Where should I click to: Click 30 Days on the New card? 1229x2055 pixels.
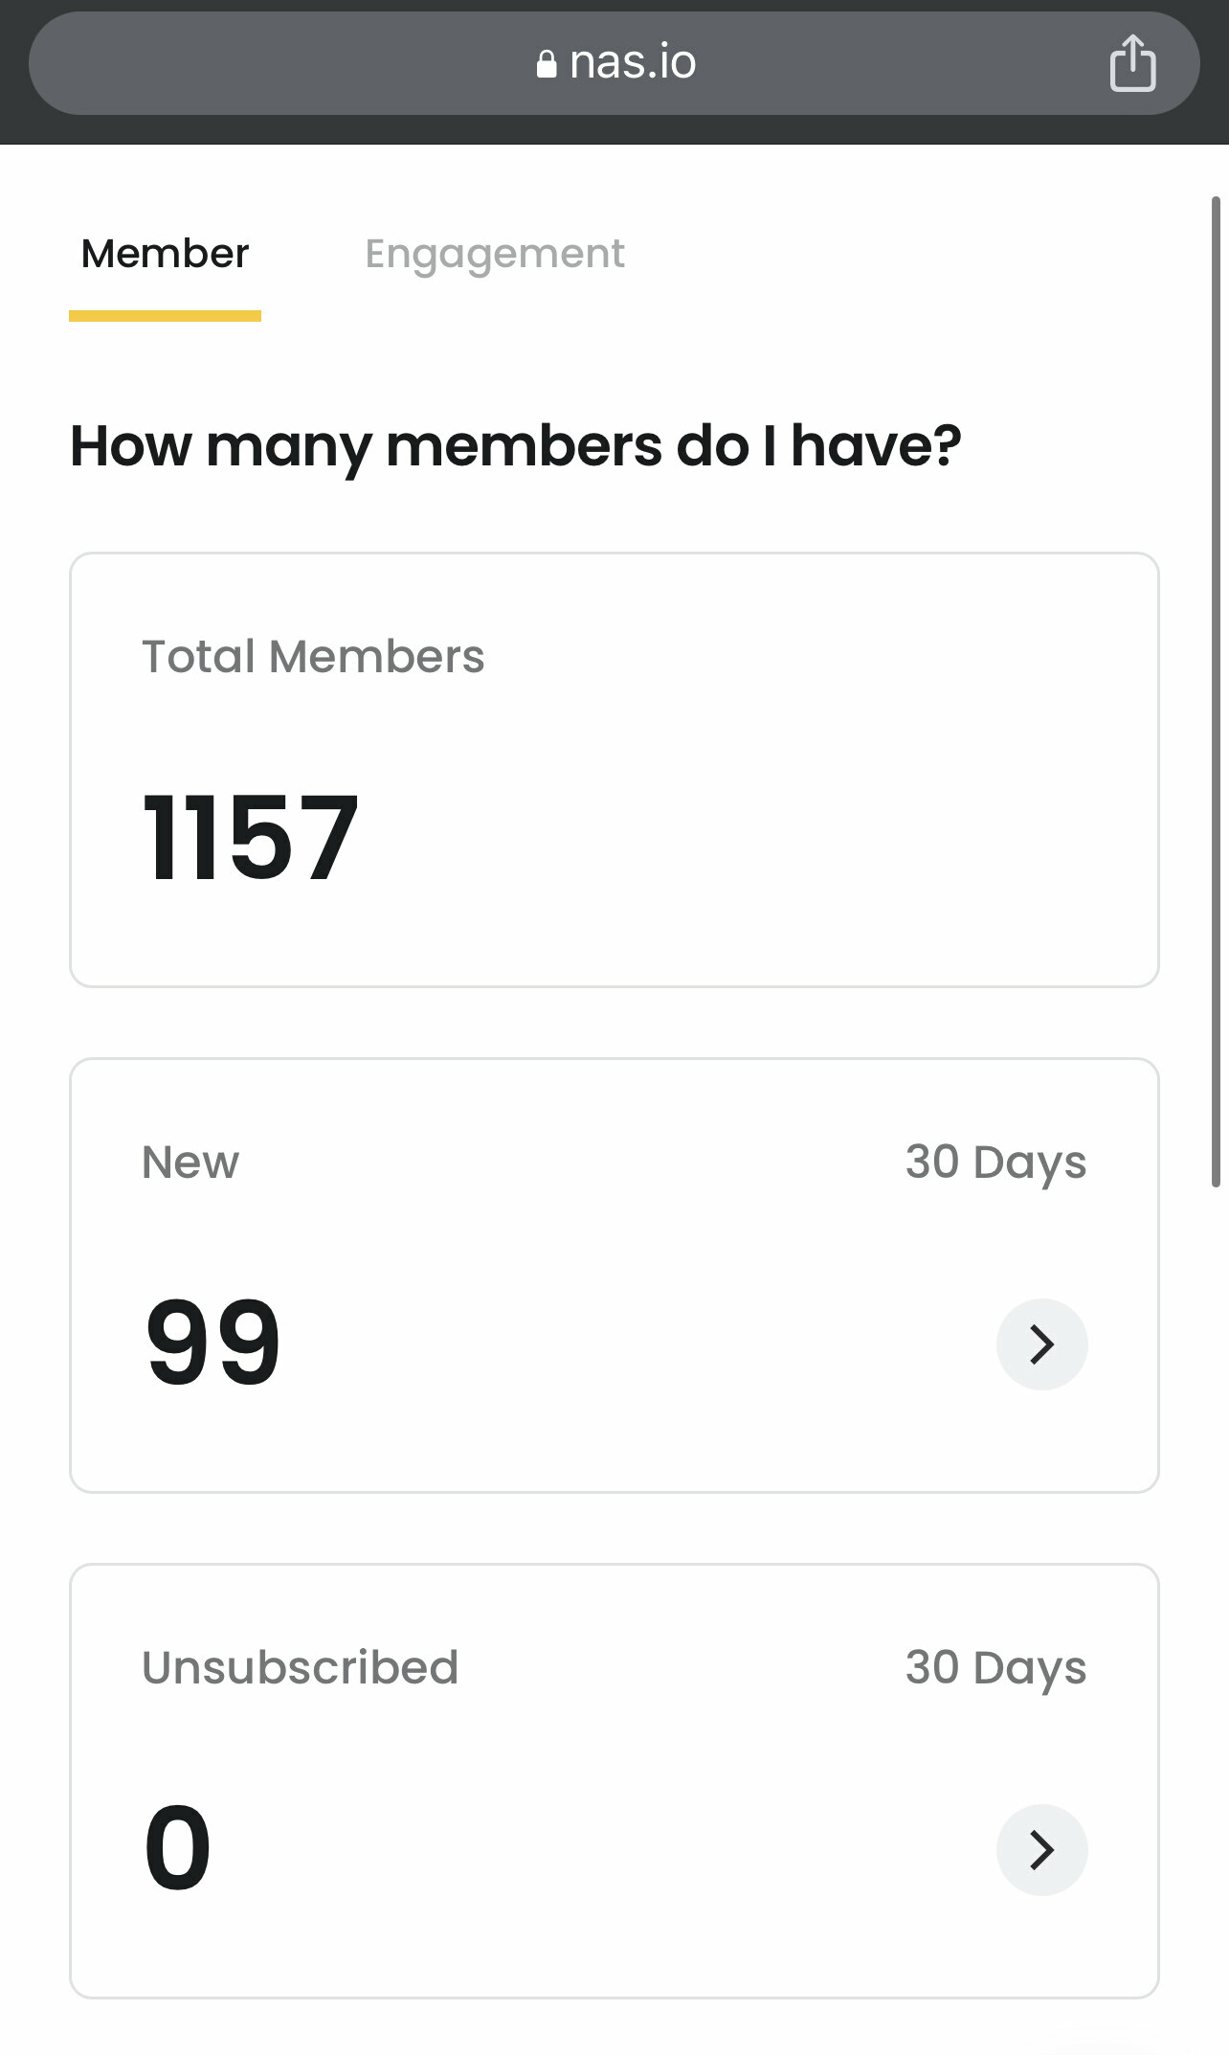point(995,1163)
